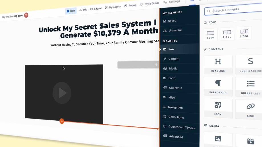Open the Checkout elements category
This screenshot has height=147, width=262.
[175, 88]
